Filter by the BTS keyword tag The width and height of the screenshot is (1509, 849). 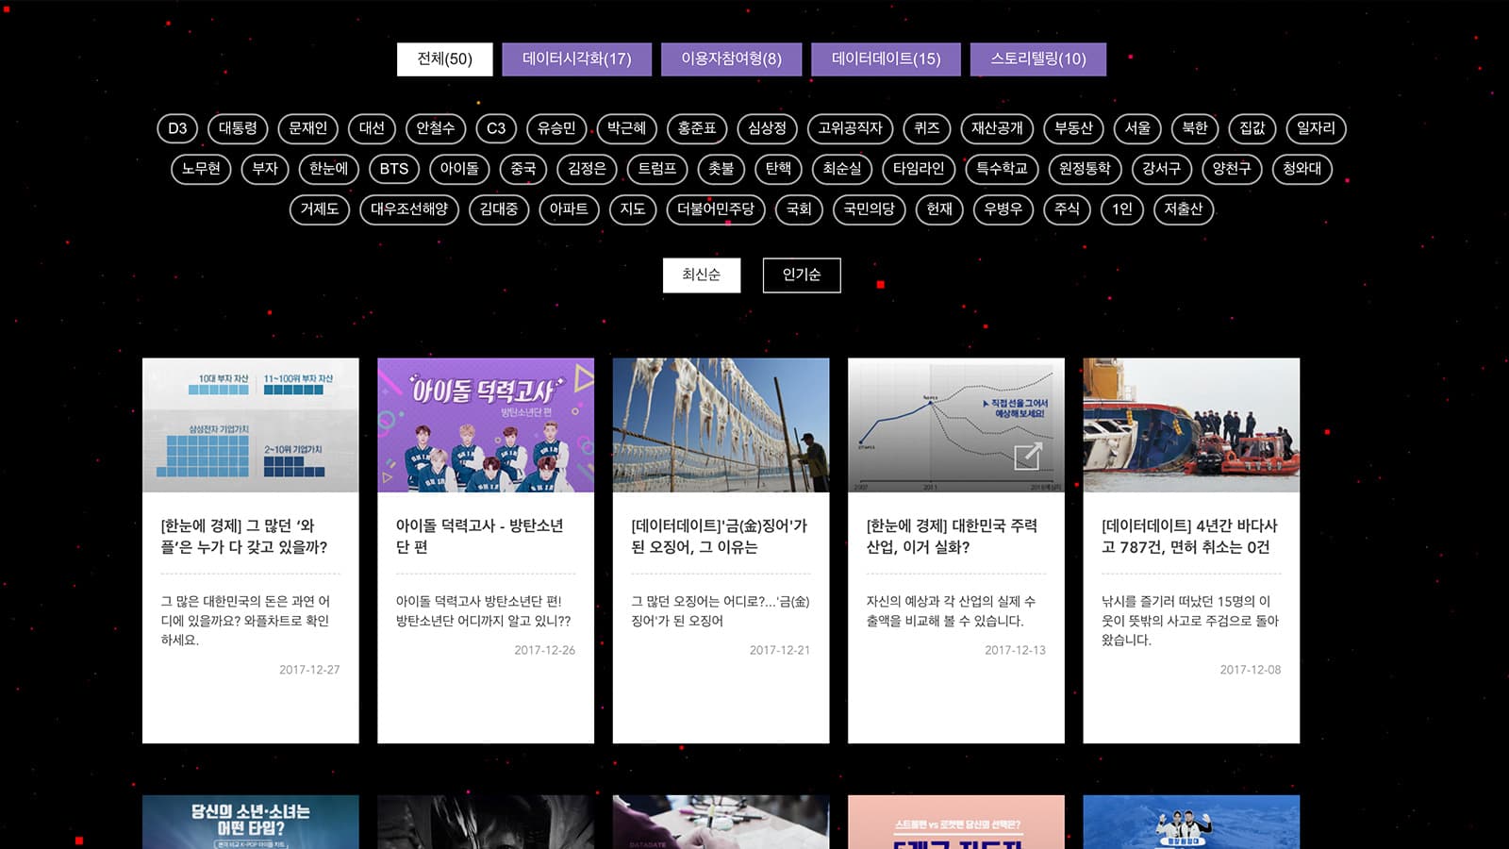pos(392,170)
